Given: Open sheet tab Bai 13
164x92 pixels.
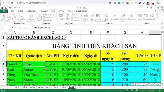Looking at the screenshot, I should (17, 87).
